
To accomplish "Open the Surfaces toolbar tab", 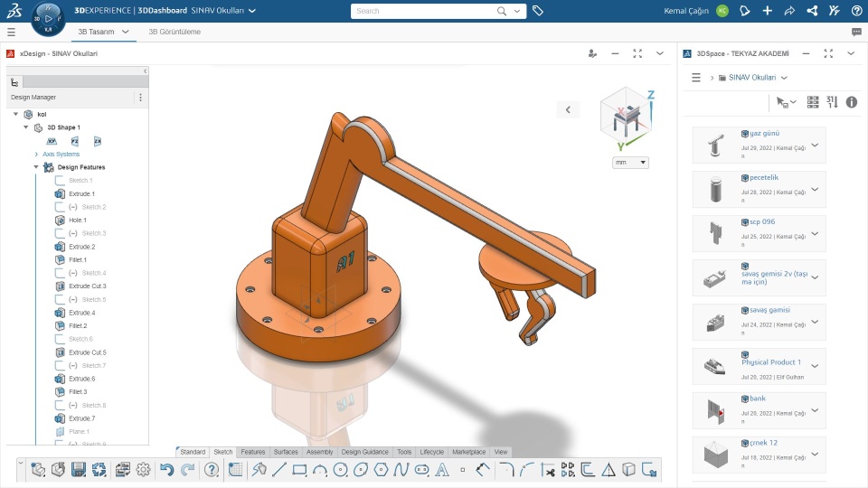I will point(286,452).
